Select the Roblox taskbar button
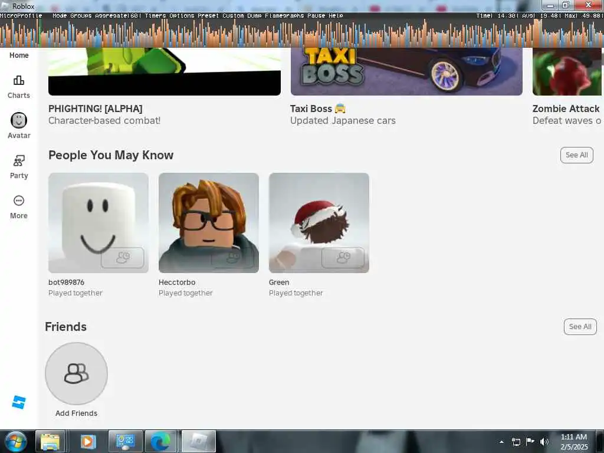604x453 pixels. pyautogui.click(x=198, y=441)
